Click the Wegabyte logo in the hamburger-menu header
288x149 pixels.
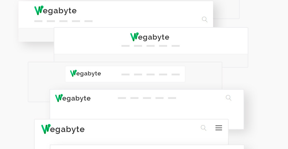click(63, 129)
